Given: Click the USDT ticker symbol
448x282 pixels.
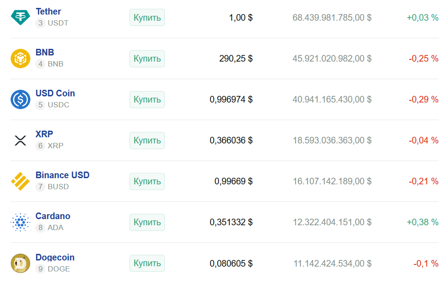Looking at the screenshot, I should [58, 23].
